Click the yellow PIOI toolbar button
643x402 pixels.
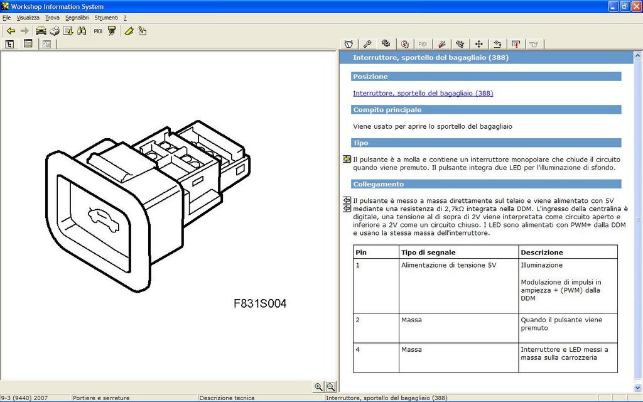coord(98,31)
